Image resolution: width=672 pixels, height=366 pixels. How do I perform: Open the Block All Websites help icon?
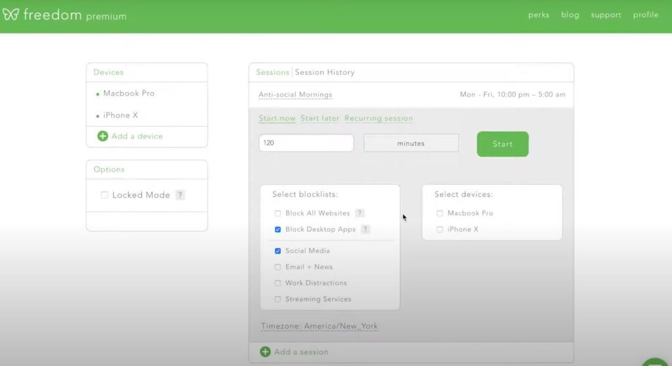click(360, 213)
